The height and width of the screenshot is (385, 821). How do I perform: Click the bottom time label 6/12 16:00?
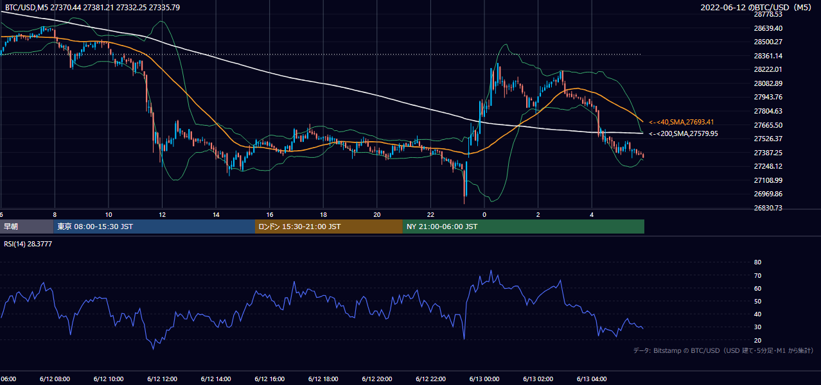point(269,379)
